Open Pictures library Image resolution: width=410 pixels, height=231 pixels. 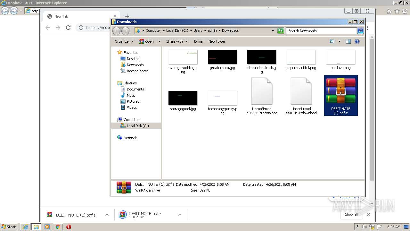point(133,101)
